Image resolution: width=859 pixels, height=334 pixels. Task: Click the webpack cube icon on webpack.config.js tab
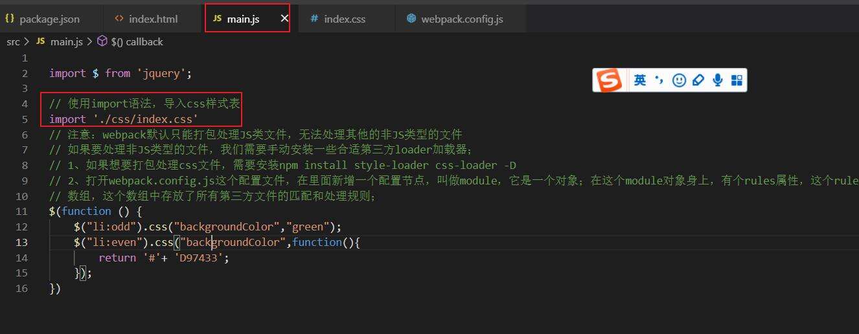(411, 19)
